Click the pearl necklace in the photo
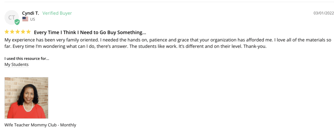This screenshot has width=334, height=128. [28, 107]
